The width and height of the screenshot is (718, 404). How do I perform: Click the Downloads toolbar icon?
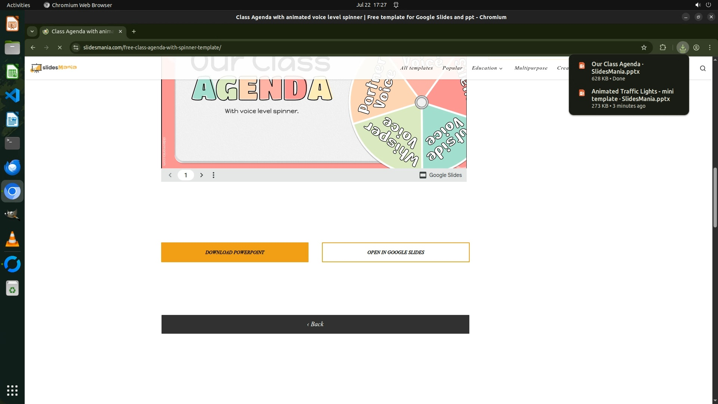tap(682, 48)
